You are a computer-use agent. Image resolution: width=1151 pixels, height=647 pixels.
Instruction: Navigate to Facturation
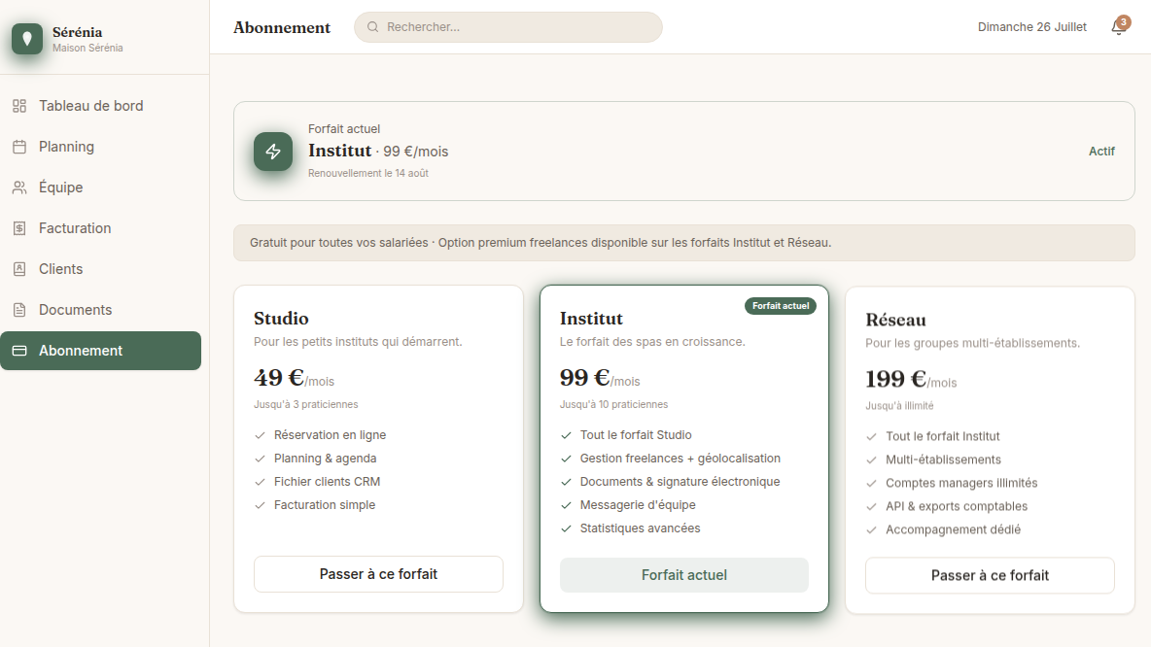click(x=100, y=228)
